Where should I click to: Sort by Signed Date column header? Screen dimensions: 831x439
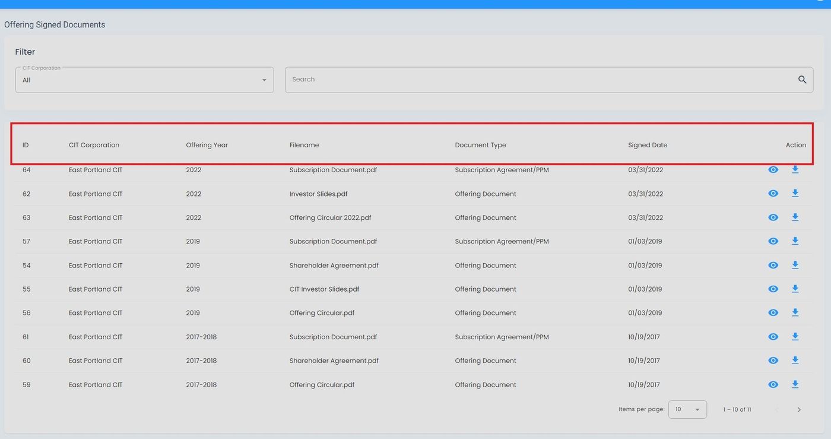coord(647,145)
